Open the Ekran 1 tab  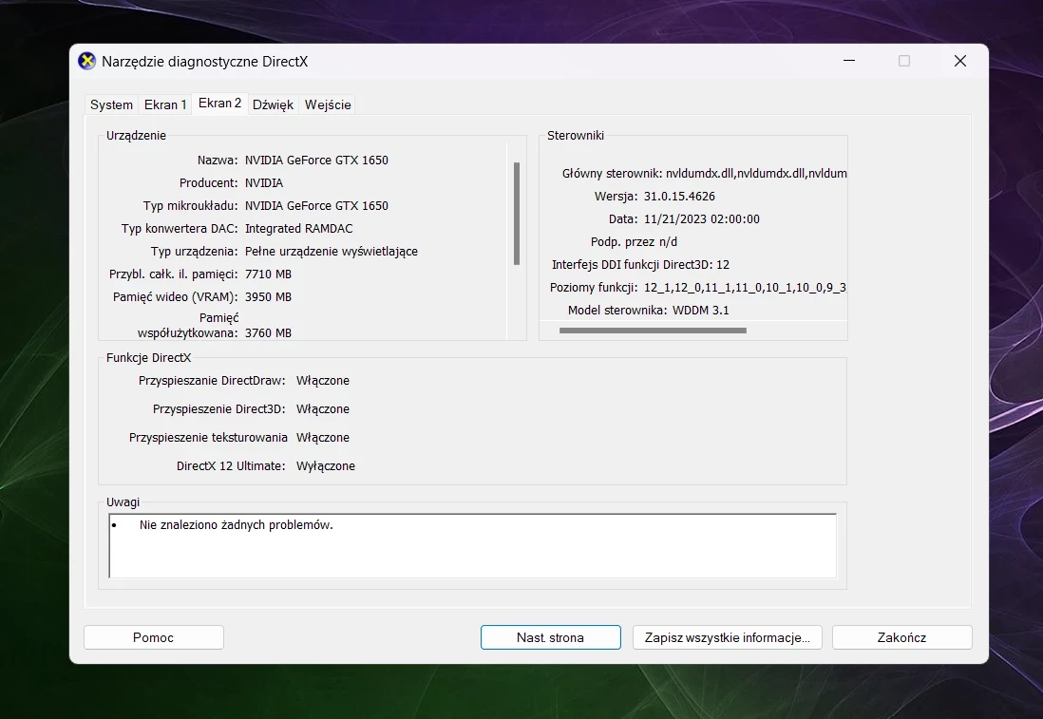(x=164, y=104)
